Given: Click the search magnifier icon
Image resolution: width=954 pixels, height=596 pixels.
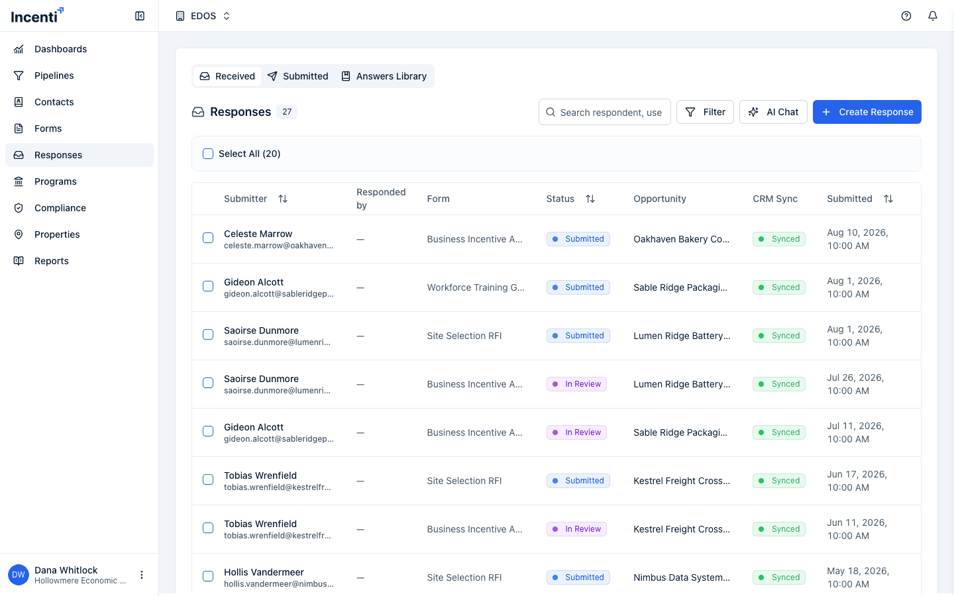Looking at the screenshot, I should (x=551, y=113).
